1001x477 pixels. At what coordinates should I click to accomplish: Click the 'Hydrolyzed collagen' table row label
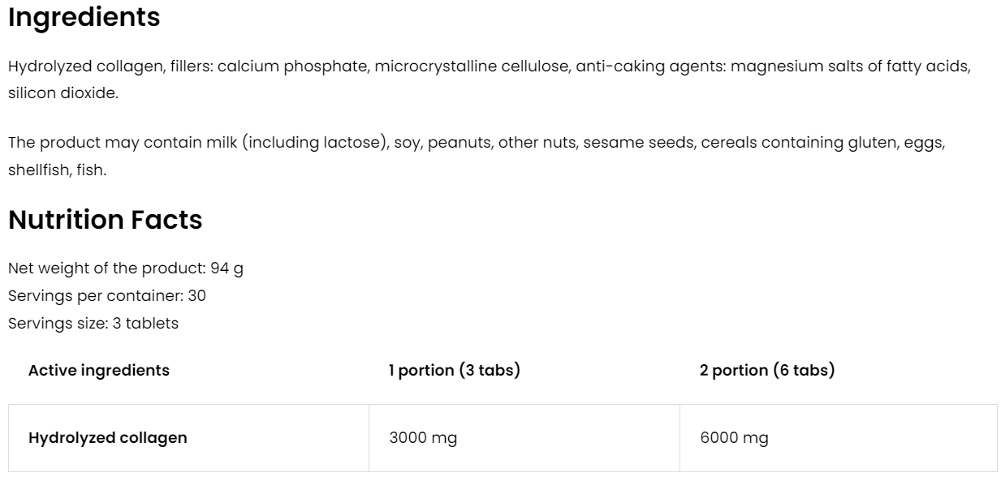[107, 438]
